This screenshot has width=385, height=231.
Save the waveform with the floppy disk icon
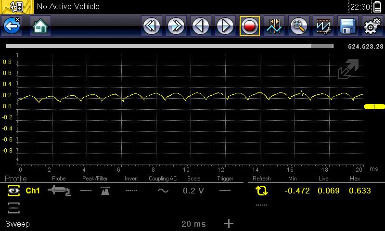pos(347,26)
